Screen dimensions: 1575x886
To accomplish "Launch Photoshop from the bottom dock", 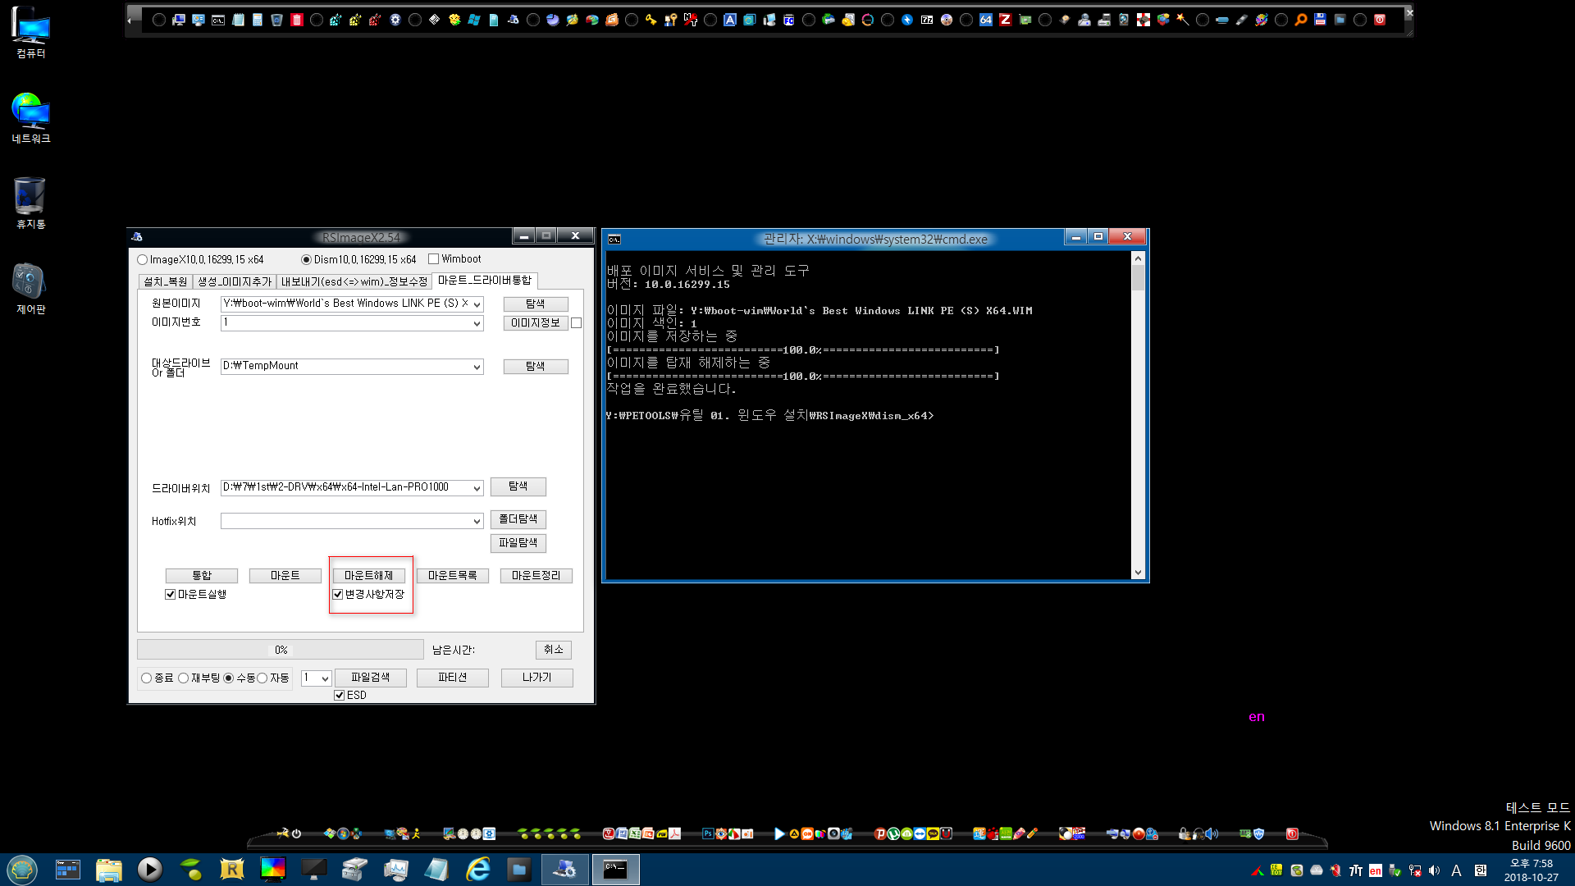I will (x=707, y=833).
